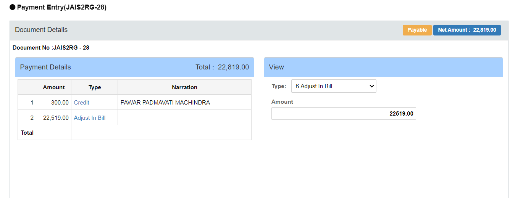Click Total : 22,819.00 in panel header
The image size is (515, 198).
(222, 67)
